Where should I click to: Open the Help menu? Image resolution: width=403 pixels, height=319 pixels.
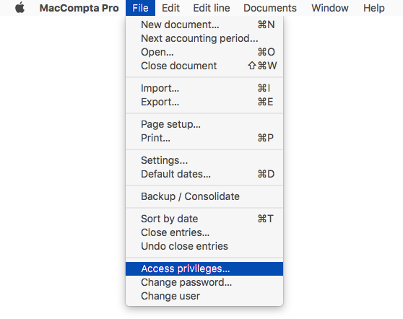click(x=374, y=8)
